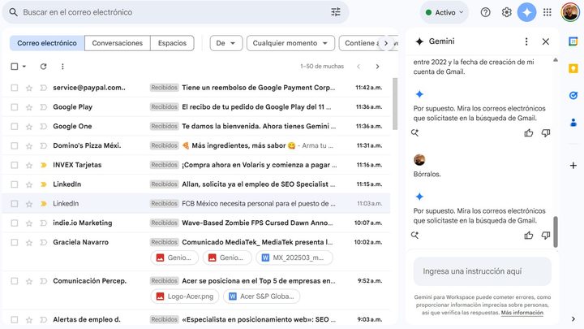584x329 pixels.
Task: Click search icon under last Gemini reply
Action: (x=414, y=235)
